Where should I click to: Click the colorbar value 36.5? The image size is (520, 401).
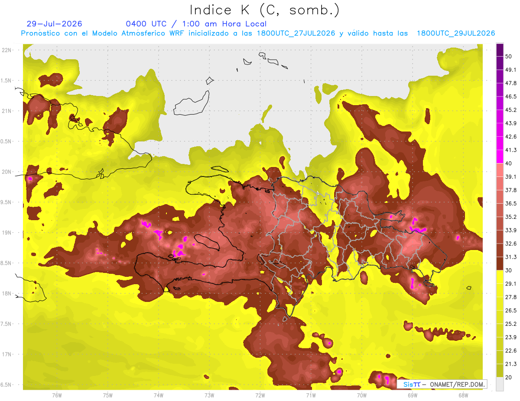(511, 203)
